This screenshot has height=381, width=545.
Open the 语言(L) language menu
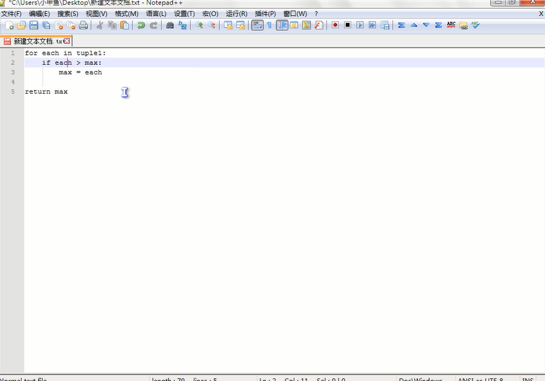[156, 13]
